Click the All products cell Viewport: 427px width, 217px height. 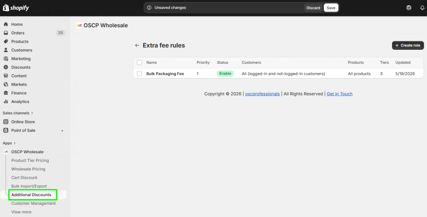click(359, 74)
